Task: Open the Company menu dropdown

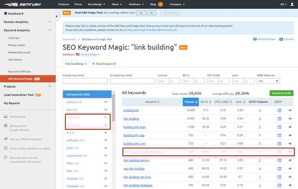Action: click(177, 4)
